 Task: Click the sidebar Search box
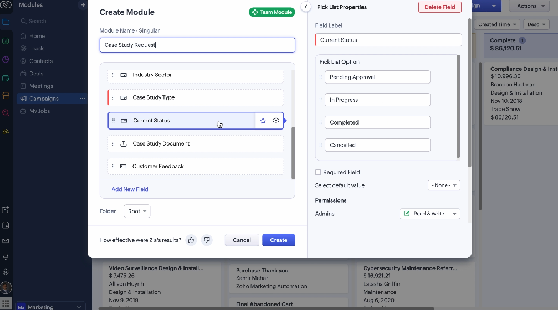pyautogui.click(x=52, y=22)
